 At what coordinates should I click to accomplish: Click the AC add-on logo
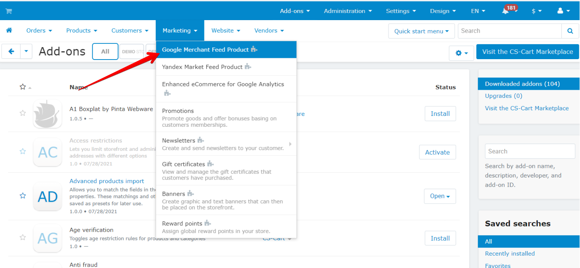point(48,152)
